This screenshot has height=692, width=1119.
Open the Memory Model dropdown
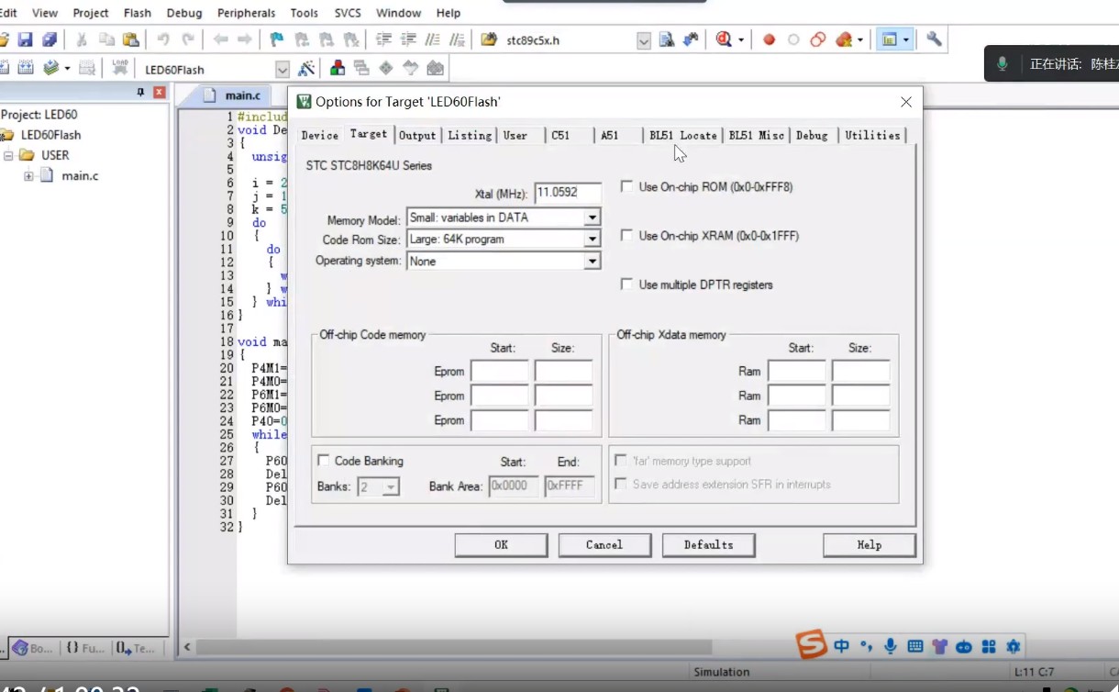tap(593, 218)
